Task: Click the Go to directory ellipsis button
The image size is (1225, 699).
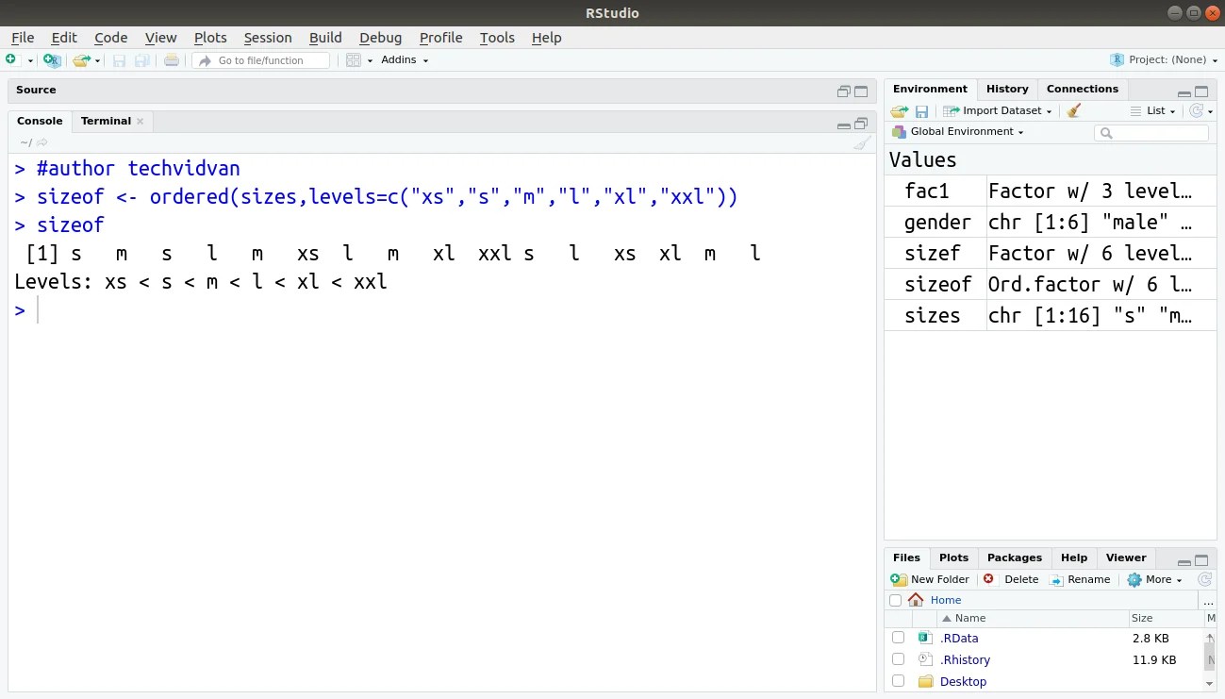Action: 1208,601
